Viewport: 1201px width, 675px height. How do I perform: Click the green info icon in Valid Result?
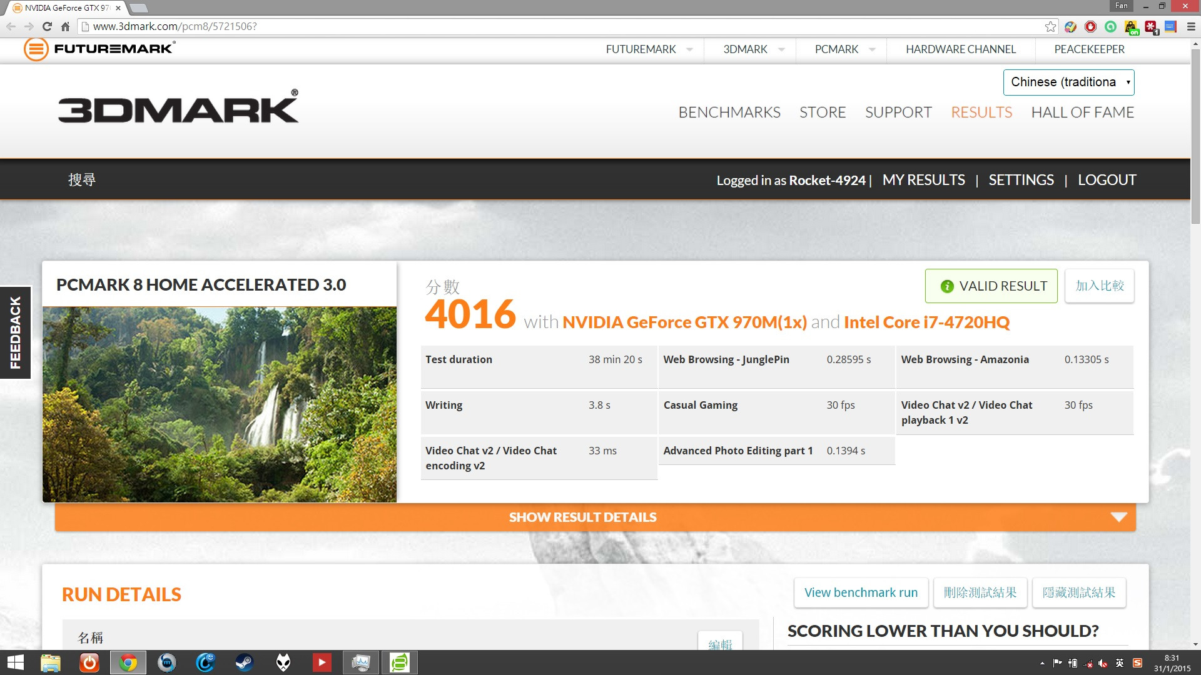[947, 286]
